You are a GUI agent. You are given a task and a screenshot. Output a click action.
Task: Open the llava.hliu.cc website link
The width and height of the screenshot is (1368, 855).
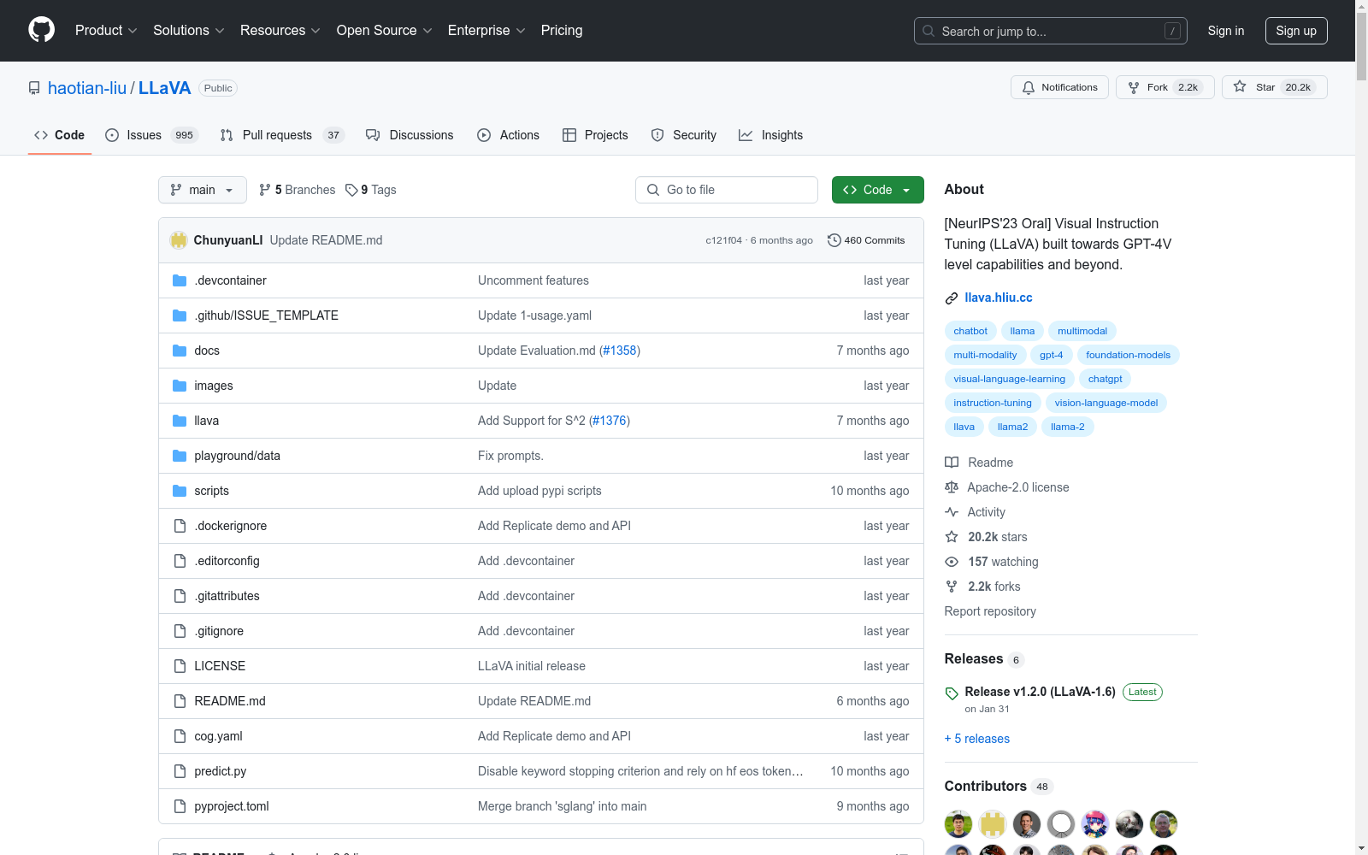[x=999, y=298]
